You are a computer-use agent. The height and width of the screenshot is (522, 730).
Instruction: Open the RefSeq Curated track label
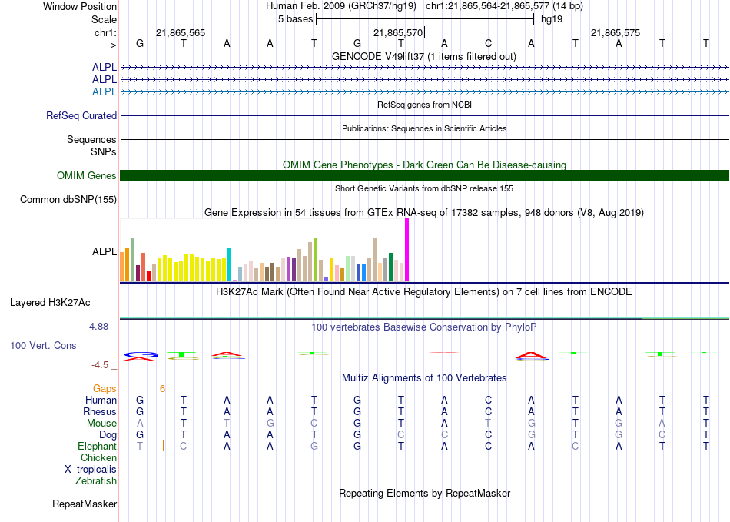(x=81, y=116)
